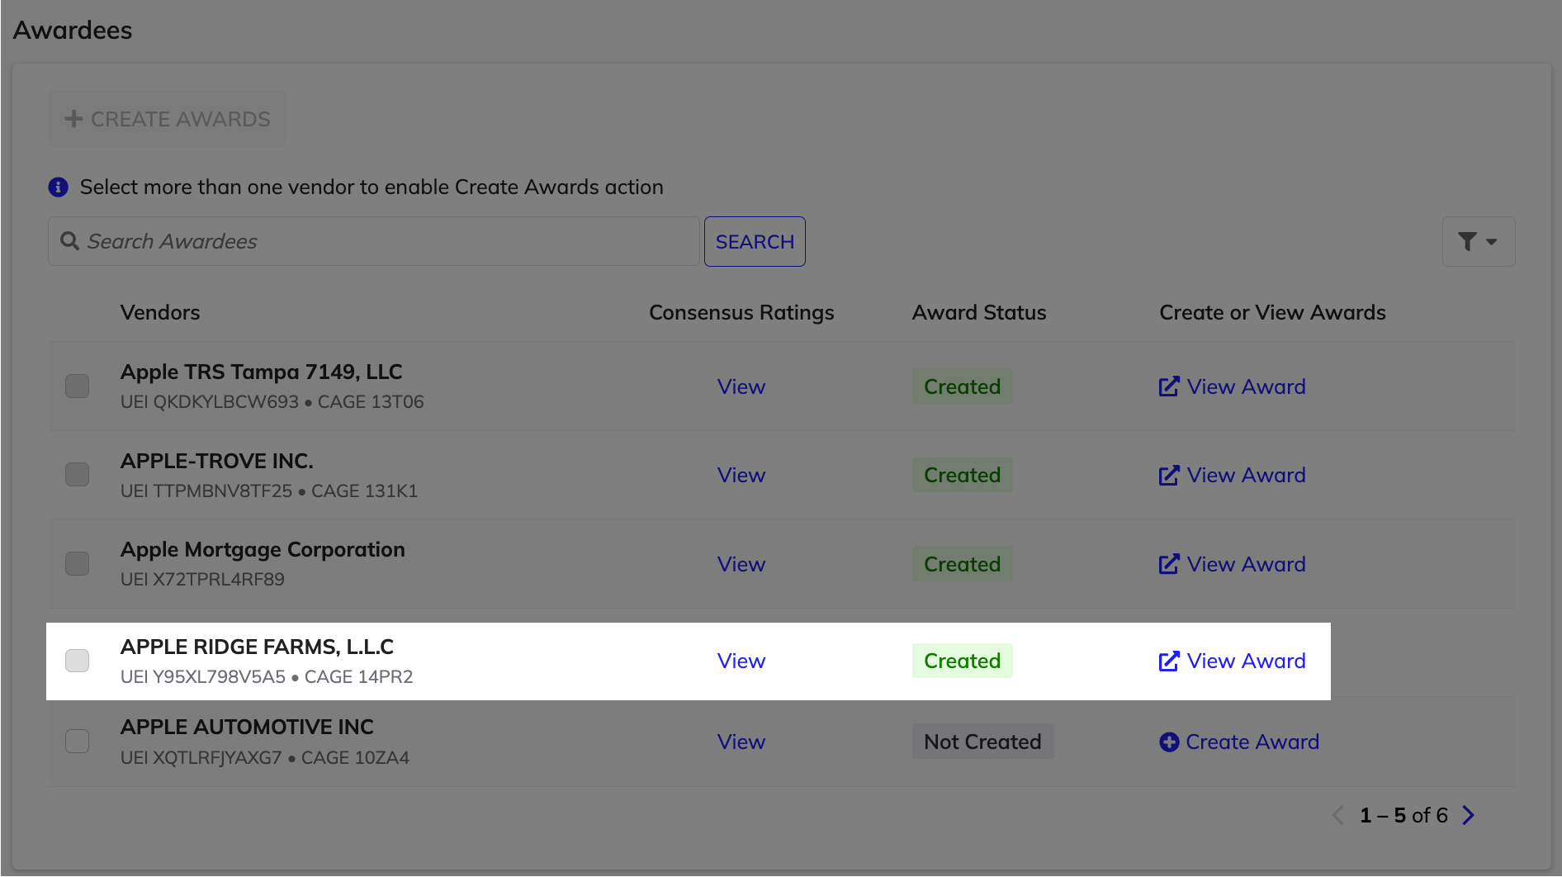Click UEI QKDKYLBCW693 CAGE 13T06 text
This screenshot has width=1562, height=877.
tap(272, 402)
